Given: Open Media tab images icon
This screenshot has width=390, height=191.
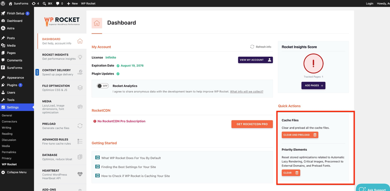Looking at the screenshot, I should (80, 107).
